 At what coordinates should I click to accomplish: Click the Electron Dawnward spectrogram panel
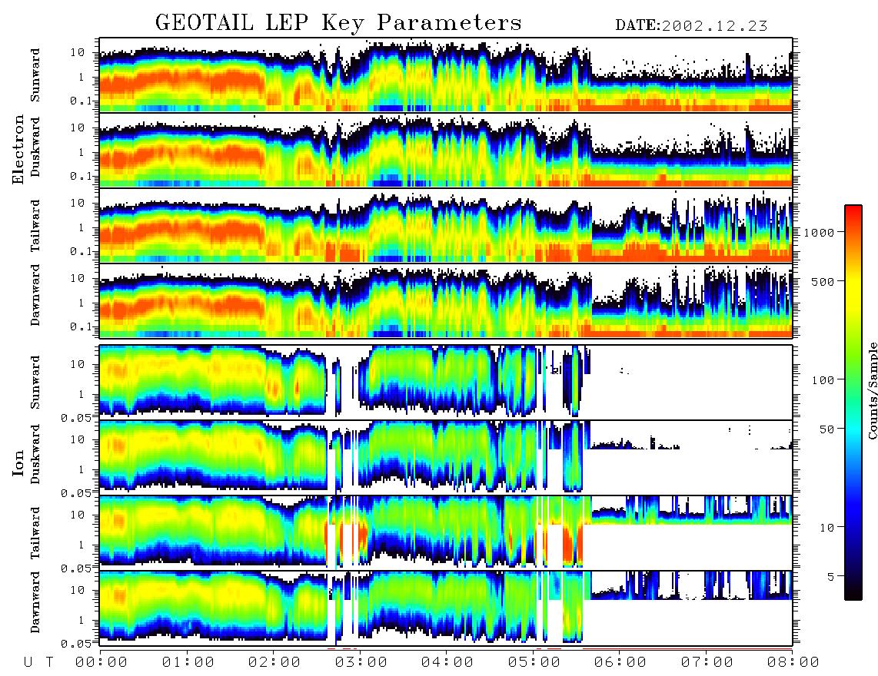coord(446,301)
